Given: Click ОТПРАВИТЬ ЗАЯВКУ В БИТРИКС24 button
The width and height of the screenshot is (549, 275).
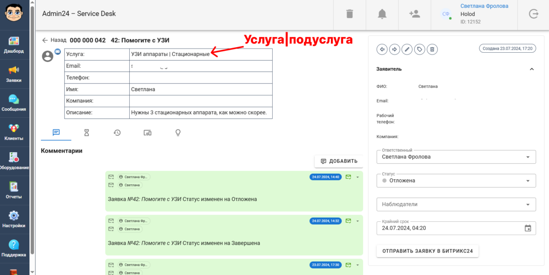Looking at the screenshot, I should click(x=428, y=251).
